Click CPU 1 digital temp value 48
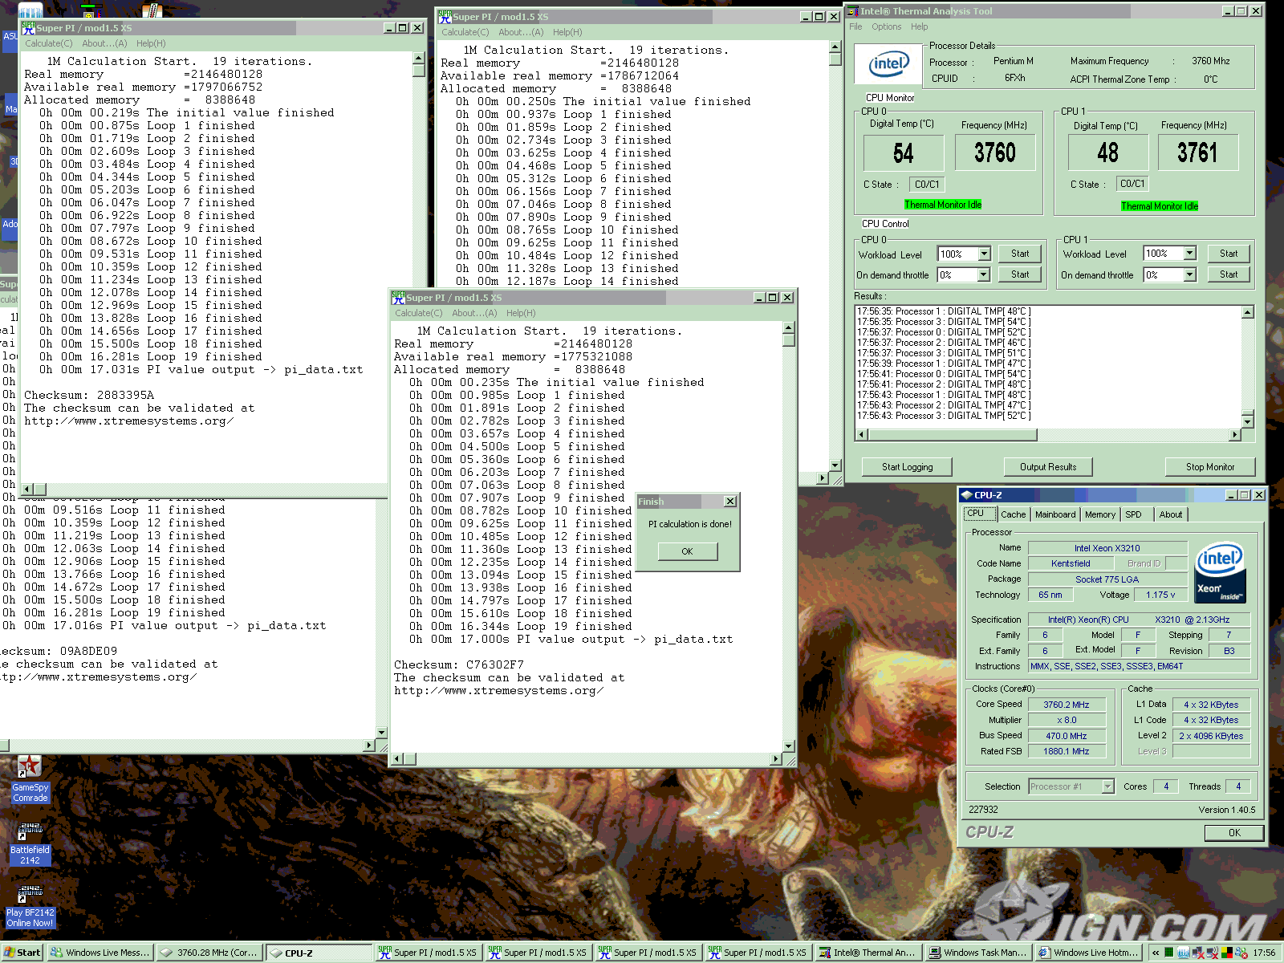This screenshot has height=963, width=1284. coord(1107,152)
